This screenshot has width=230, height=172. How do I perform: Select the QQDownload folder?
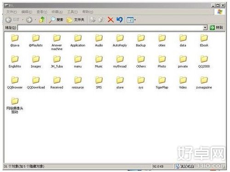click(36, 83)
